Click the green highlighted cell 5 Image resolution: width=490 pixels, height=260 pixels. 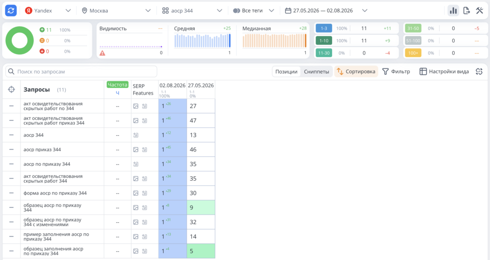[x=201, y=251]
